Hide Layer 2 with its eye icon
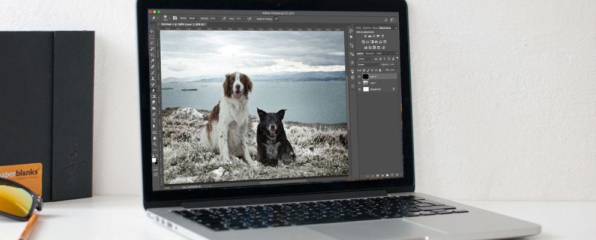The height and width of the screenshot is (240, 596). click(x=360, y=76)
